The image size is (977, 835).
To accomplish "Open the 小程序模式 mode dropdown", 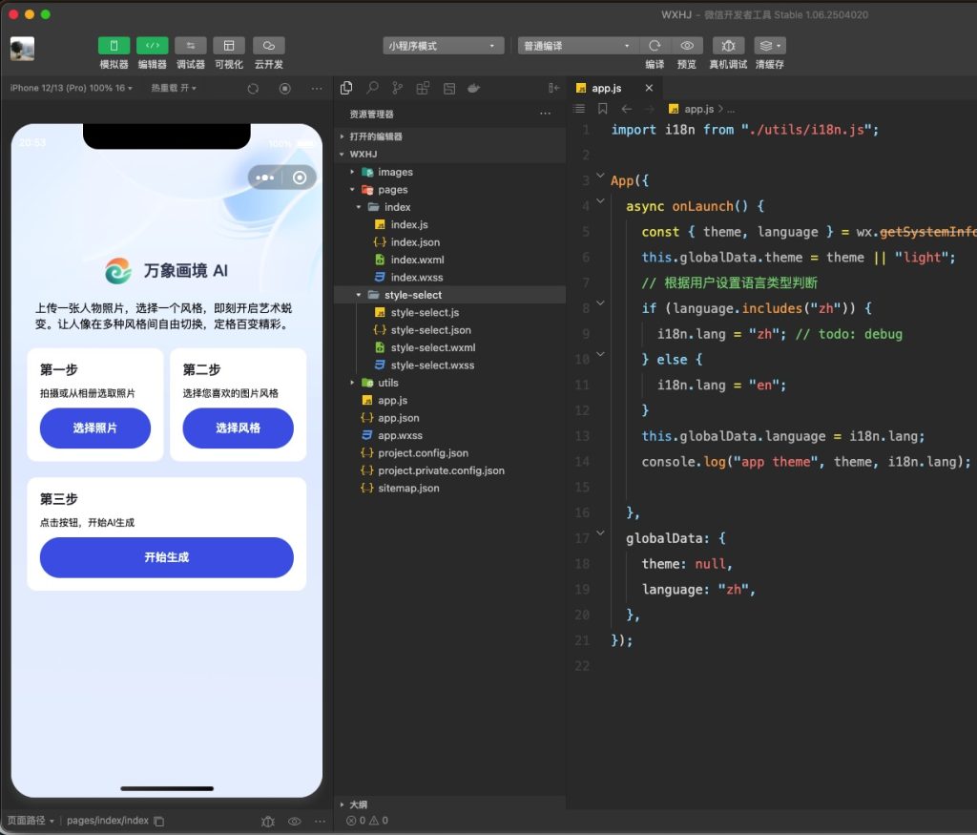I will 442,46.
